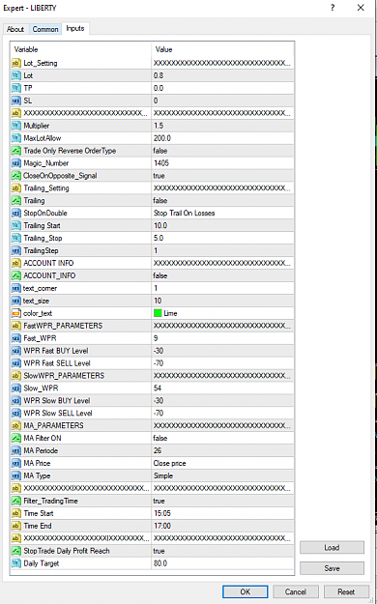Click the integer icon beside text_size
Viewport: 377px width, 604px height.
16,301
